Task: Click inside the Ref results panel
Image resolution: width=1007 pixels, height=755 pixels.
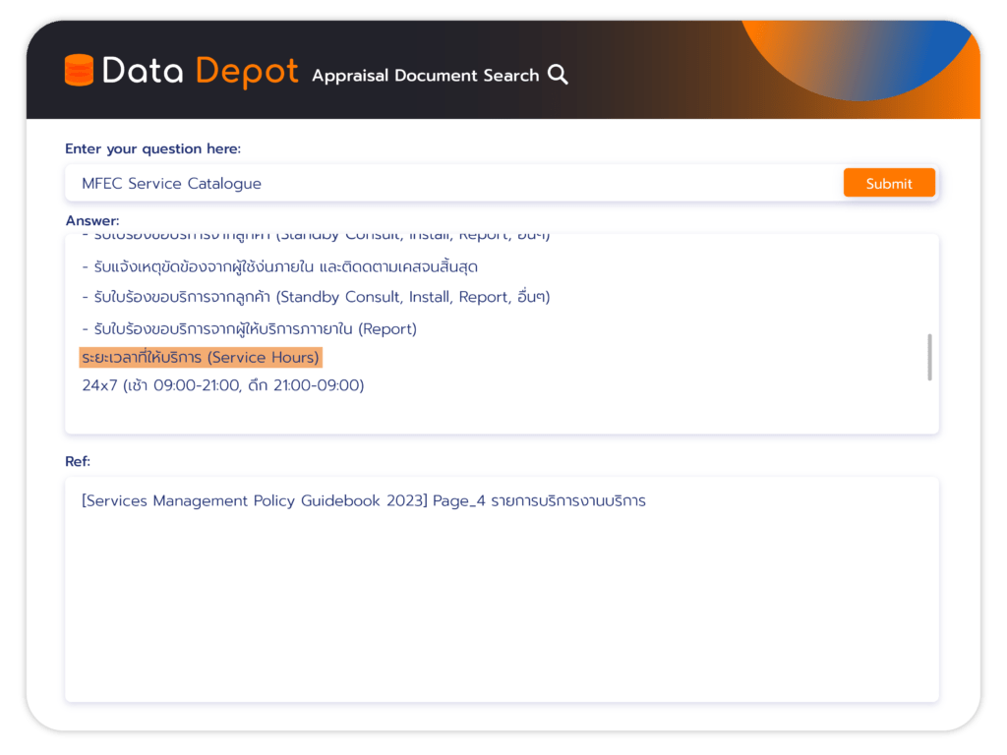Action: (502, 590)
